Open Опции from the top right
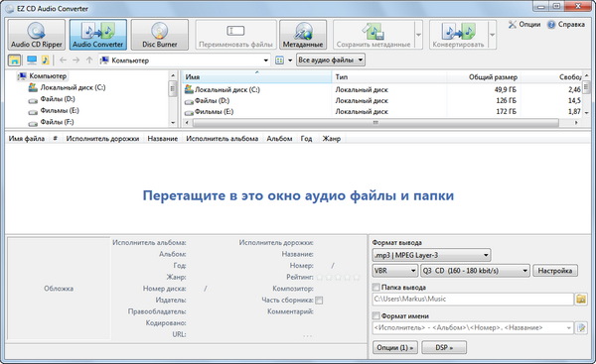The image size is (596, 364). (x=524, y=24)
